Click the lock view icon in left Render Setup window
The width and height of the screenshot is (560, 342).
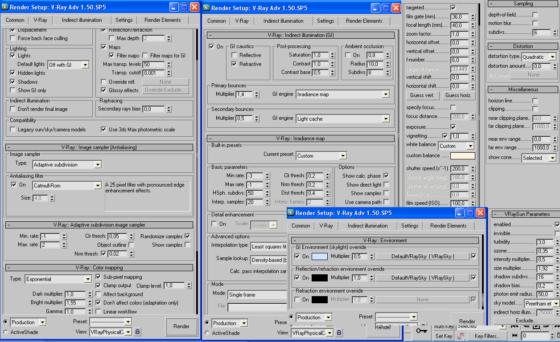[x=137, y=332]
